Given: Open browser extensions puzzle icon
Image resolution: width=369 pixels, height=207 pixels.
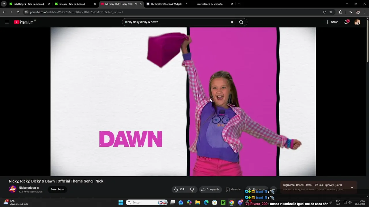Looking at the screenshot, I should coord(341,12).
